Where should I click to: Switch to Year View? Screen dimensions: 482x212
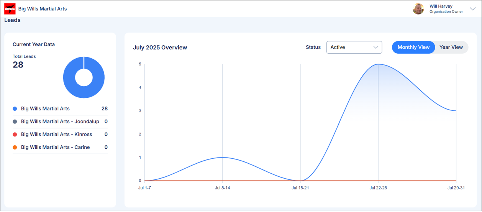451,47
